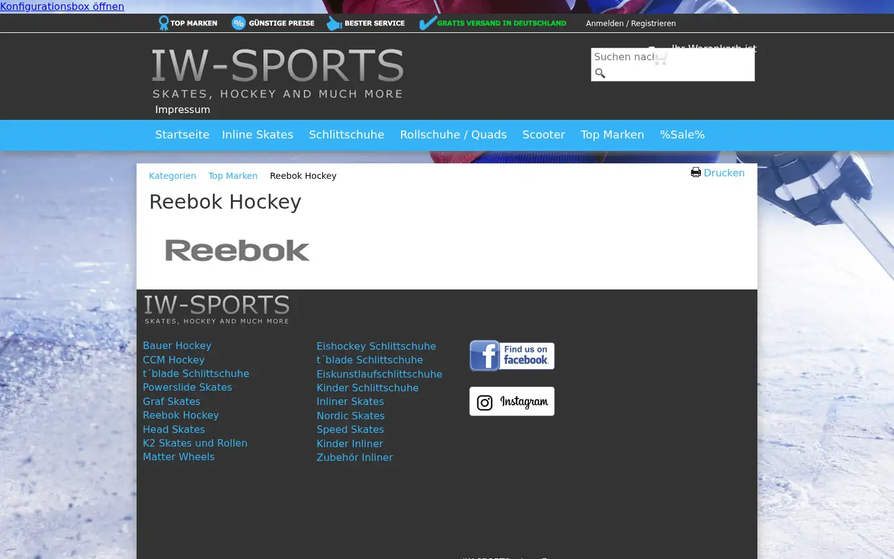
Task: Click the Günstige Preise percent icon
Action: tap(238, 23)
